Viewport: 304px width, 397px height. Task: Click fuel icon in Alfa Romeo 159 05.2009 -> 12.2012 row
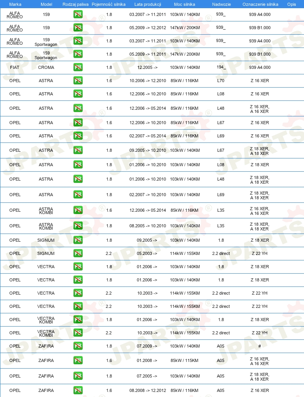(78, 28)
